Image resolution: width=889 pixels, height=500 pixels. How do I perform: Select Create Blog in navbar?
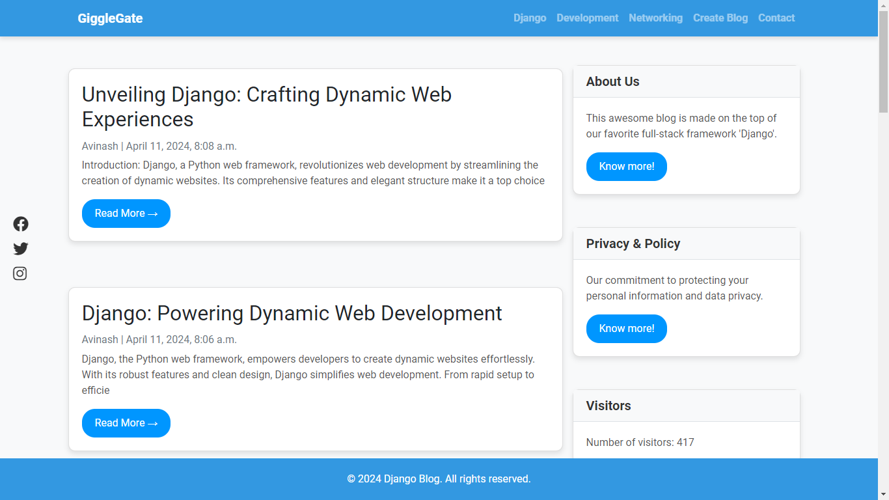(720, 18)
